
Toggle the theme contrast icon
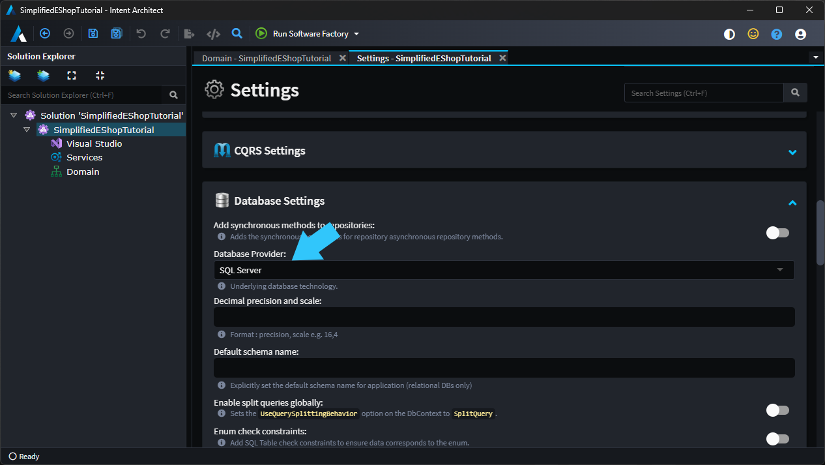coord(730,34)
